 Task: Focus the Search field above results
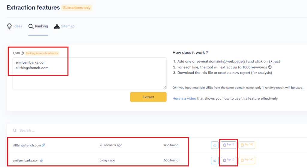click(90, 130)
